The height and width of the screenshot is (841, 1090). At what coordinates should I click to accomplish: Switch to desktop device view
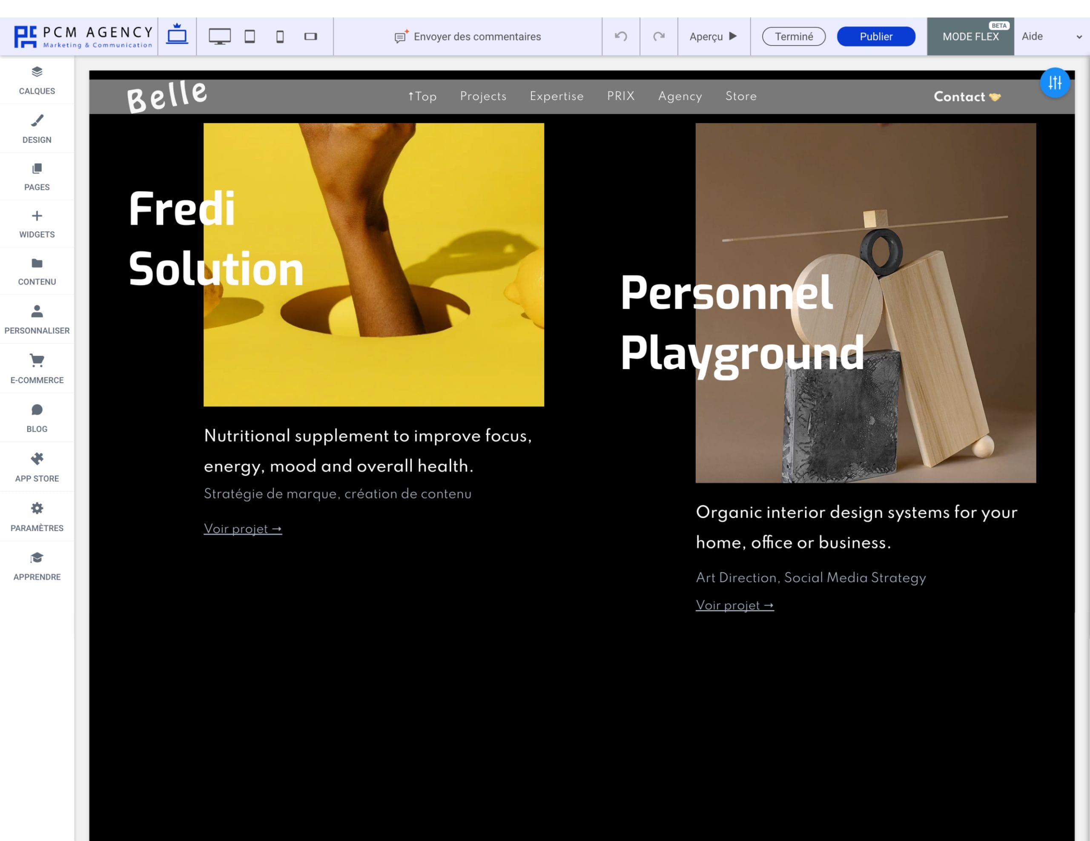220,37
